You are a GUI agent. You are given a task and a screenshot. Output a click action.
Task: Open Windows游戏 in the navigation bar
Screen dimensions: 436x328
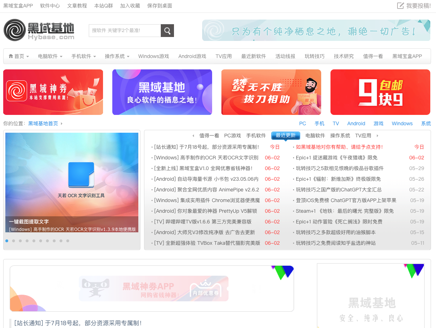coord(154,56)
